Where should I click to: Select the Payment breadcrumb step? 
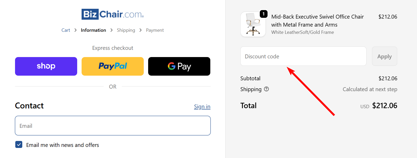(155, 30)
